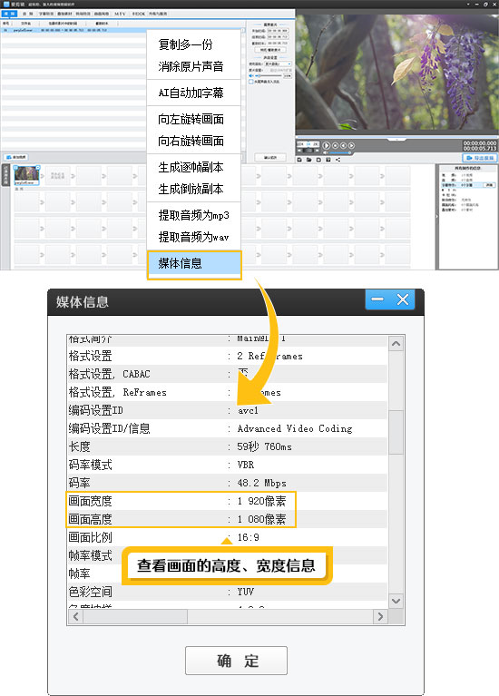Click the share icon below the player
Viewport: 499px width, 696px height.
coord(338,160)
